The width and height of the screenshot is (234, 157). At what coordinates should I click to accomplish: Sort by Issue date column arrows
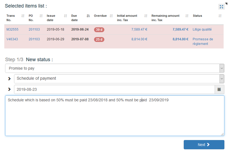(x=66, y=16)
